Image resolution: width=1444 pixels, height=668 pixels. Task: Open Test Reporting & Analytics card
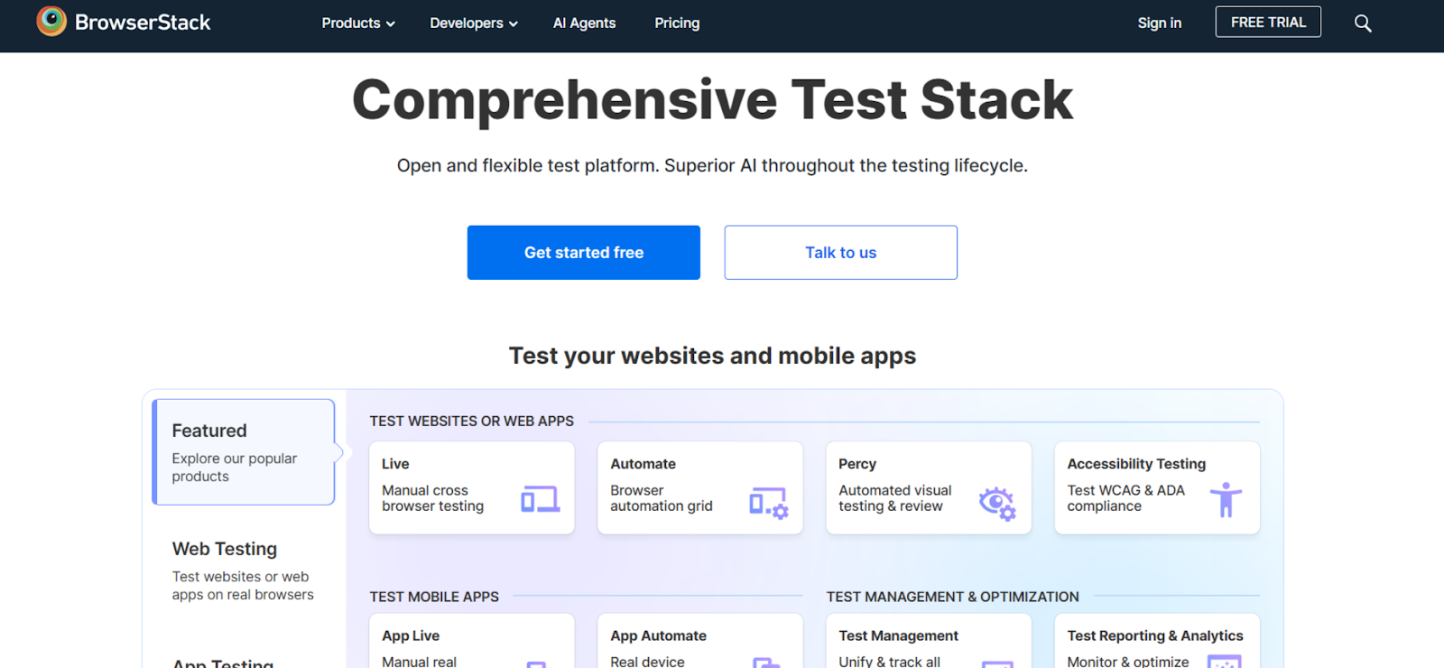coord(1157,642)
